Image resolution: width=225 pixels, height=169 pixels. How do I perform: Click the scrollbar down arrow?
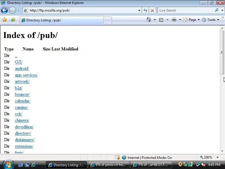click(222, 151)
